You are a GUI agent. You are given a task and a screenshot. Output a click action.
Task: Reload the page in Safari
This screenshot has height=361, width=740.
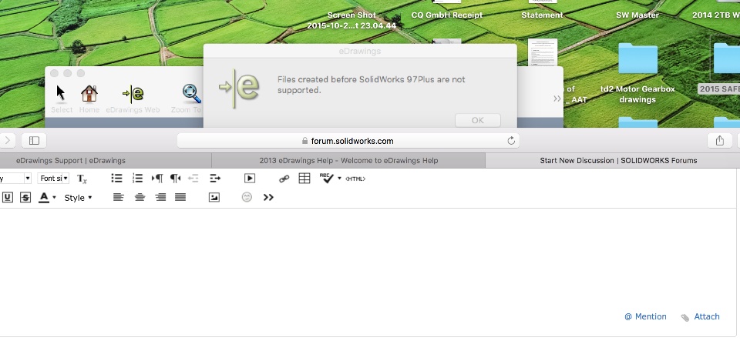pos(510,141)
